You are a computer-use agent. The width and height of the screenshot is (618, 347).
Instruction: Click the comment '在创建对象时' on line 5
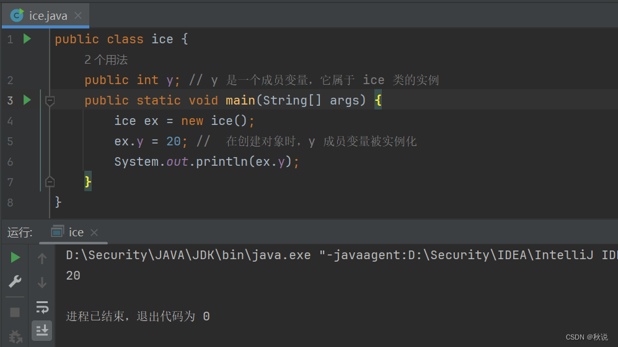tap(260, 141)
